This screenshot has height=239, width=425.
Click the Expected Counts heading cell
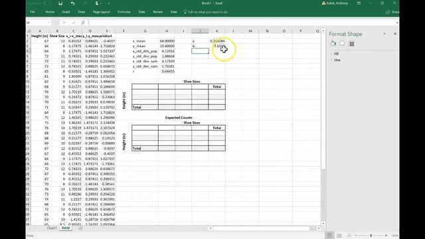tap(179, 118)
